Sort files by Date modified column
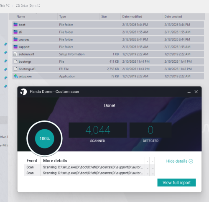209x202 pixels. click(142, 16)
